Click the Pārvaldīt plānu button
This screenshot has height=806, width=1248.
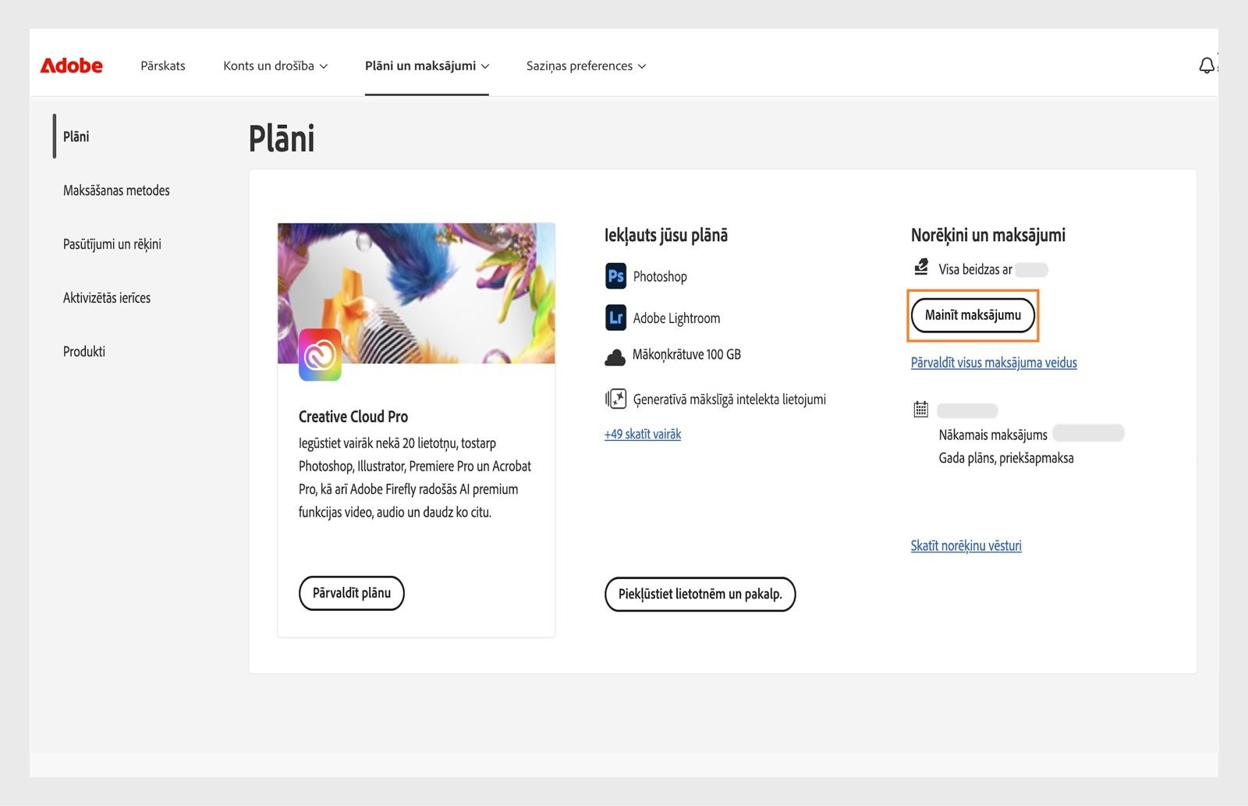[352, 593]
